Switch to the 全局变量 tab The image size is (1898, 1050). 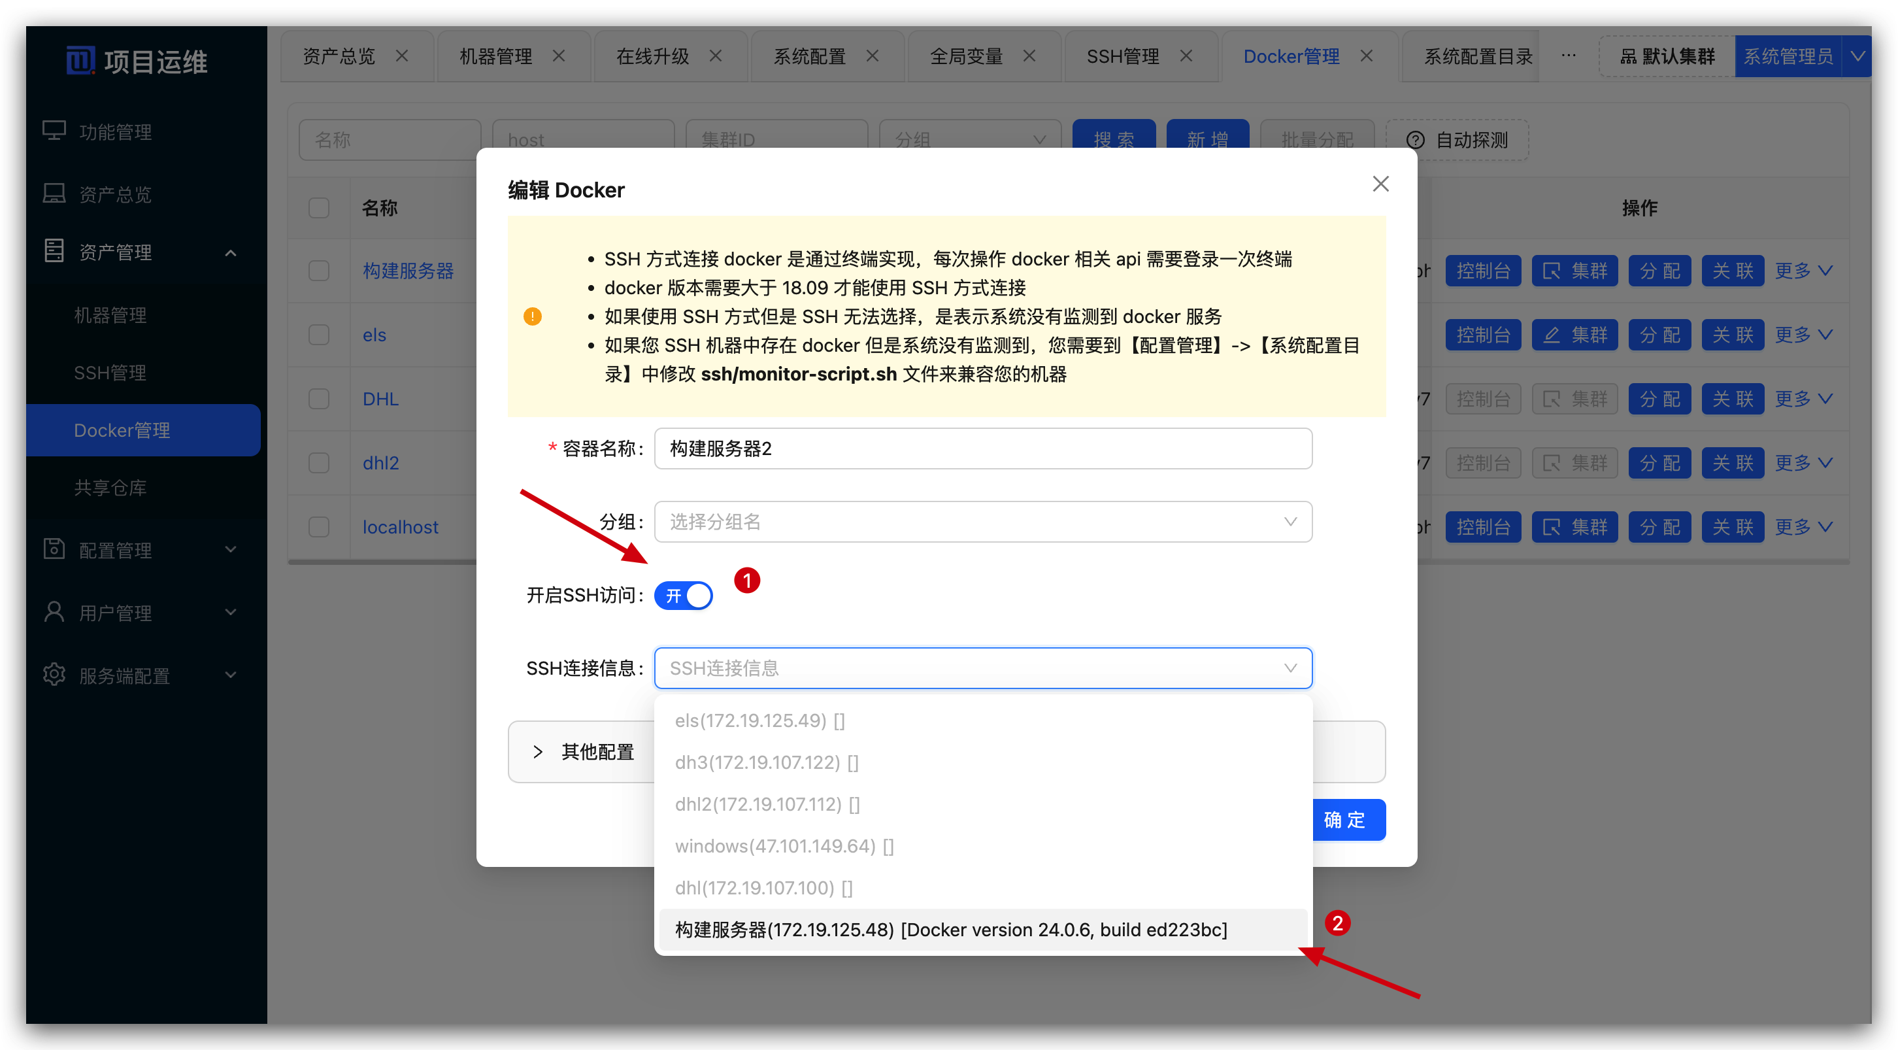tap(966, 56)
